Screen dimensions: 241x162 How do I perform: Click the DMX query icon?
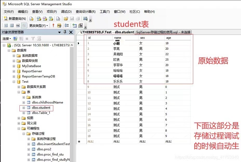click(45, 19)
